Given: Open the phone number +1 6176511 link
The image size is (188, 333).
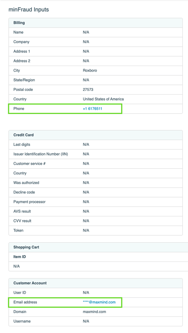Looking at the screenshot, I should click(92, 109).
